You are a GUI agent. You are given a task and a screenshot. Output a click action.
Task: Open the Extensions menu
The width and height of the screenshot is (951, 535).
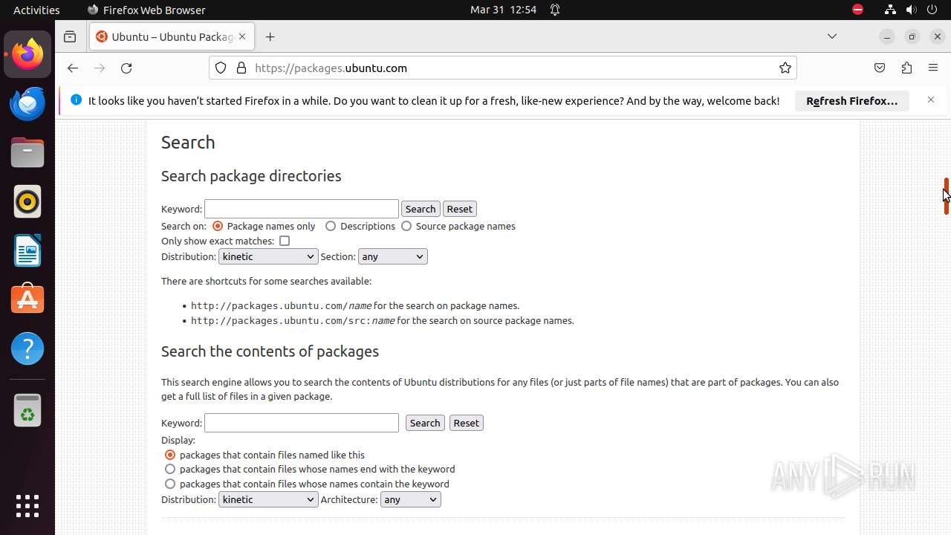click(x=906, y=68)
